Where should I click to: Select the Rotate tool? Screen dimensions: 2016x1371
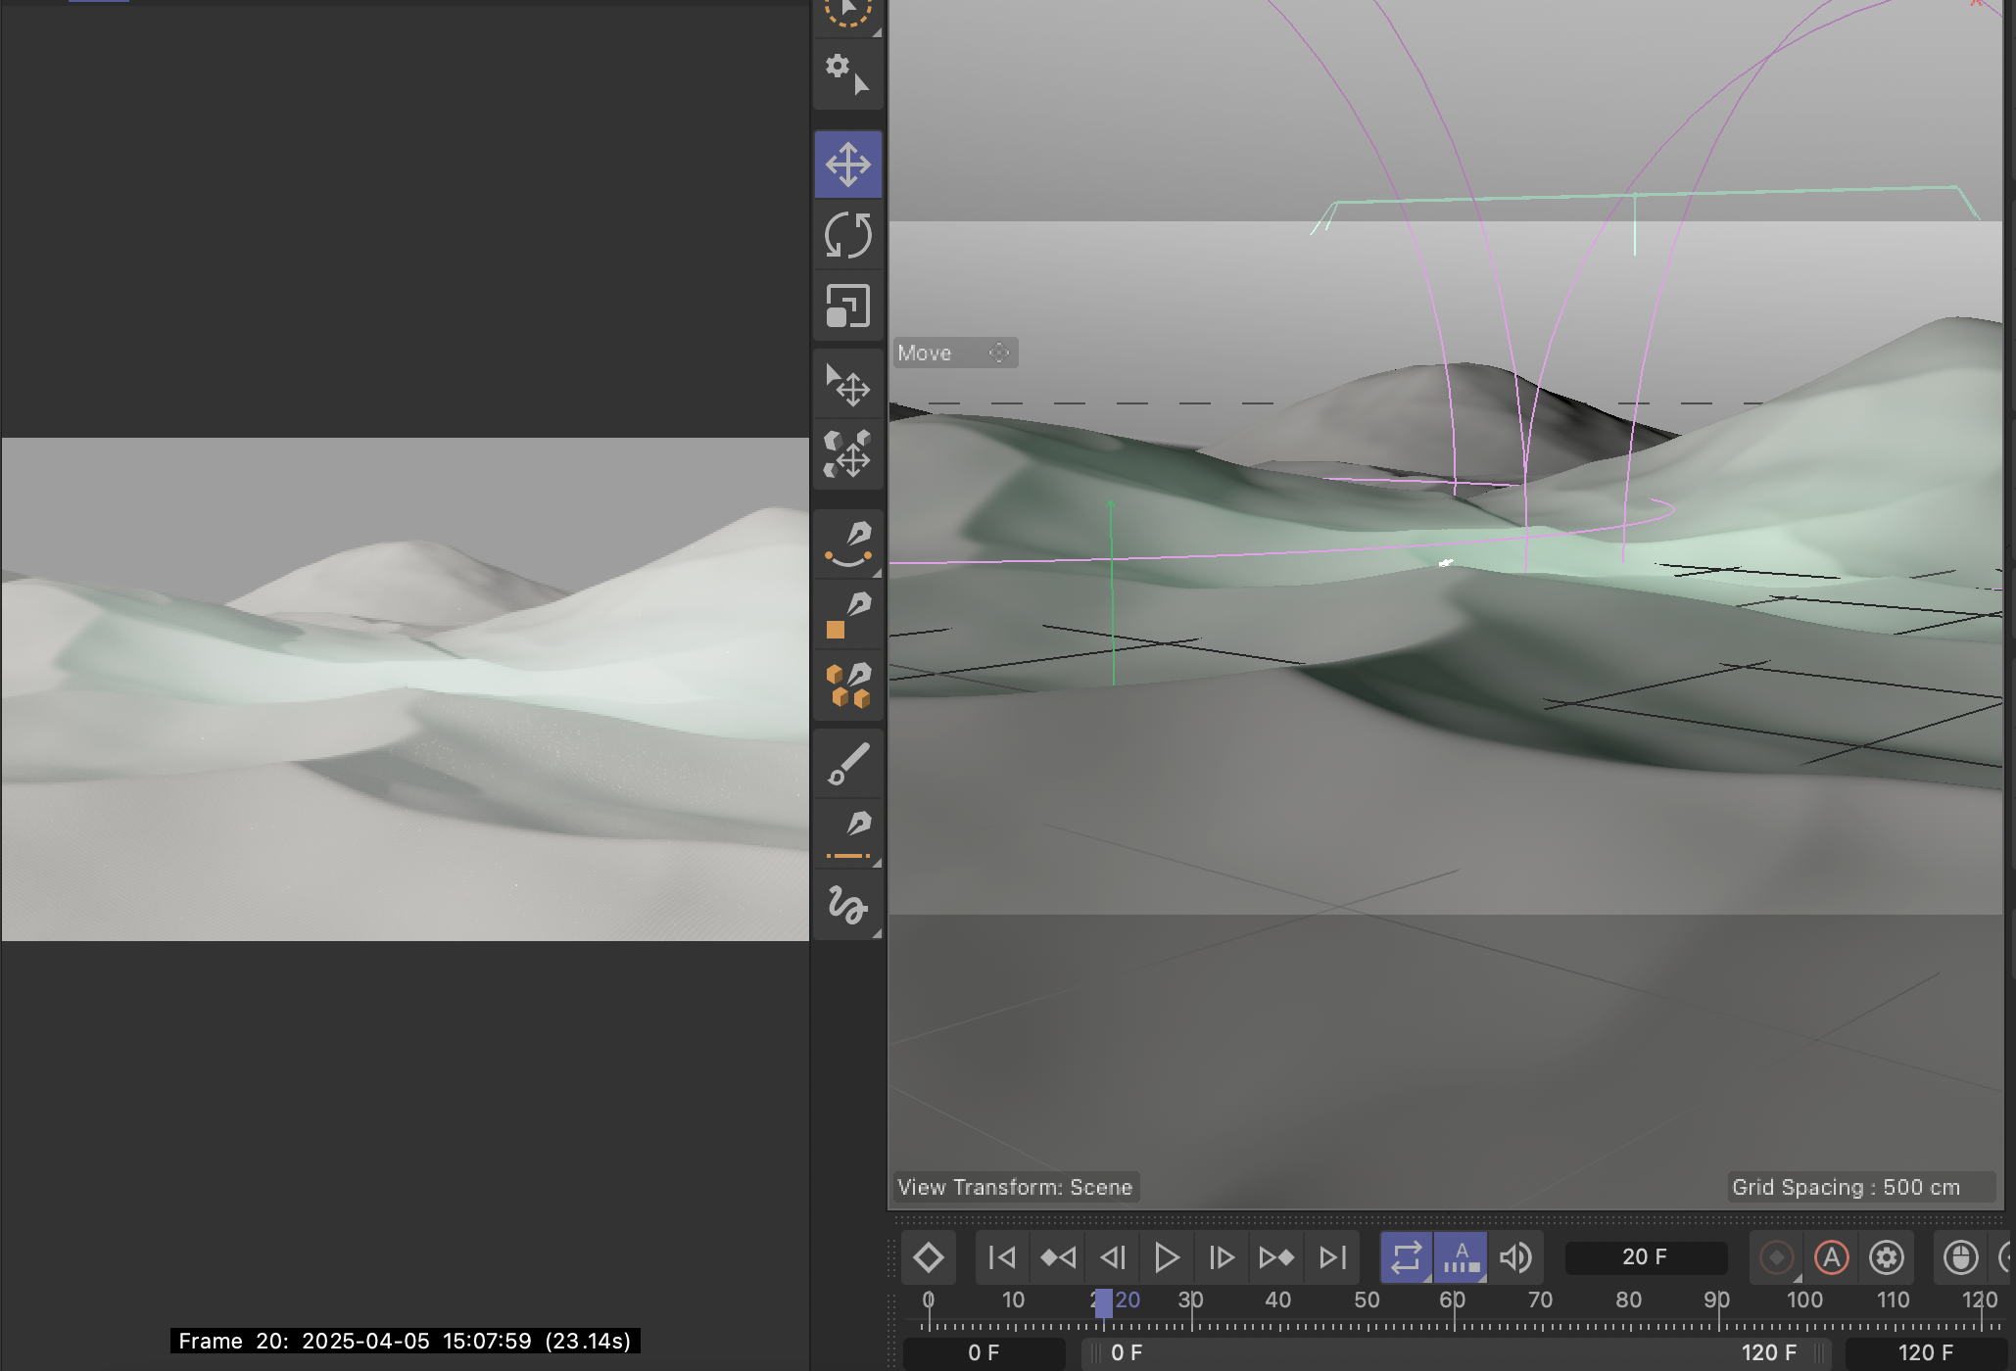pos(847,236)
